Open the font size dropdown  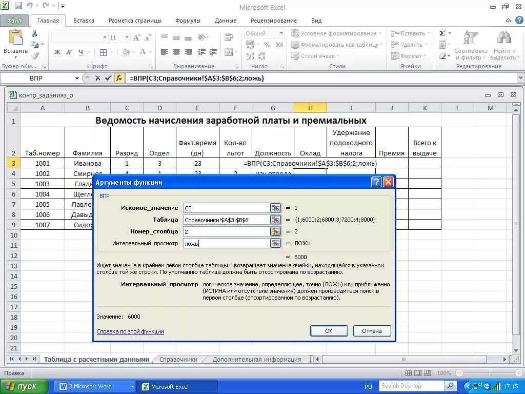tap(127, 37)
